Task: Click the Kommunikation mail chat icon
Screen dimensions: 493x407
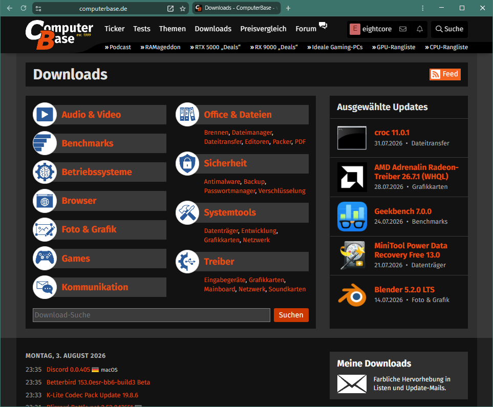Action: click(x=45, y=287)
